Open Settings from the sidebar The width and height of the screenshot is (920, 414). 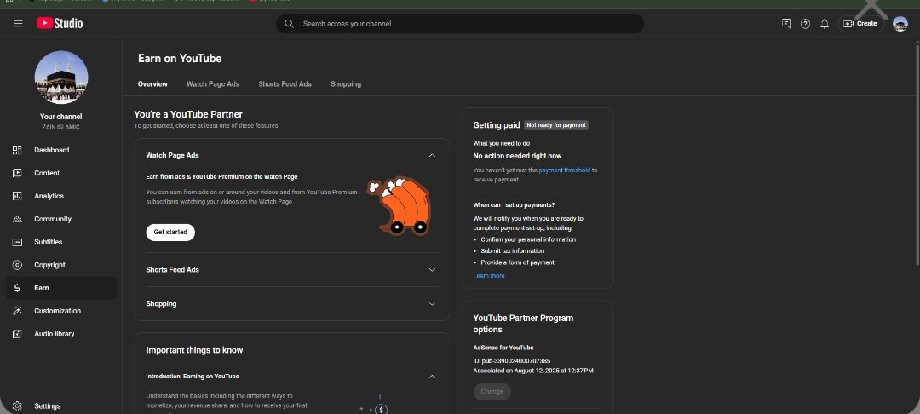61,405
